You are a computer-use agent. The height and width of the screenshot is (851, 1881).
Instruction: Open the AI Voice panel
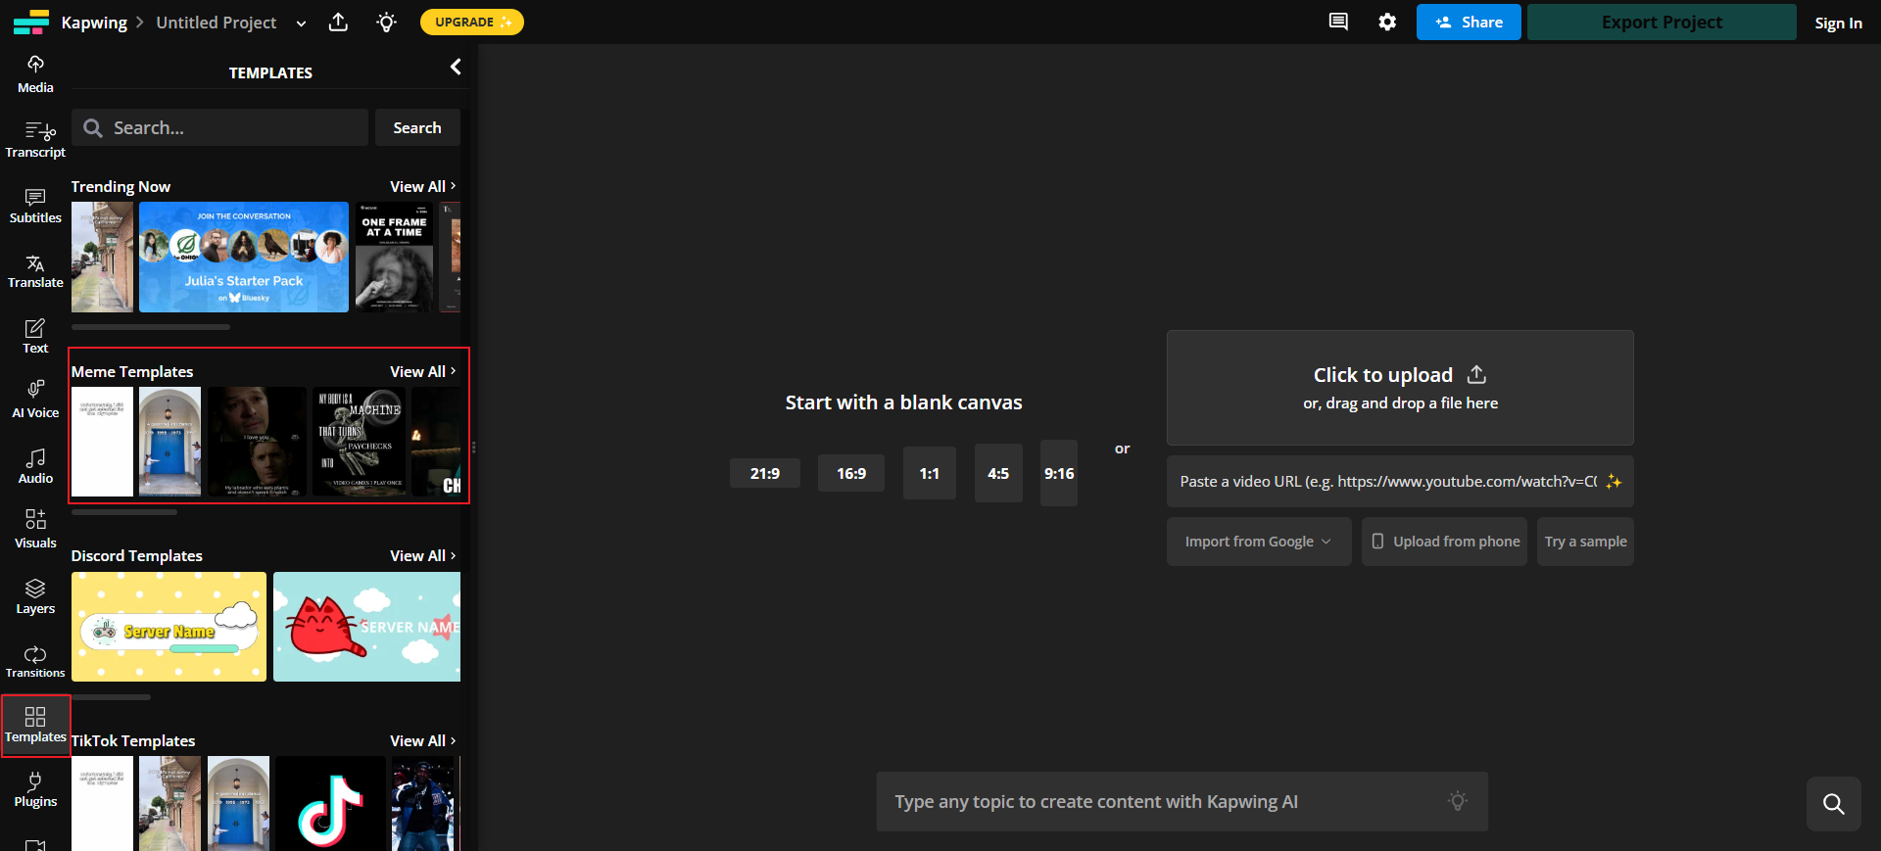coord(35,400)
